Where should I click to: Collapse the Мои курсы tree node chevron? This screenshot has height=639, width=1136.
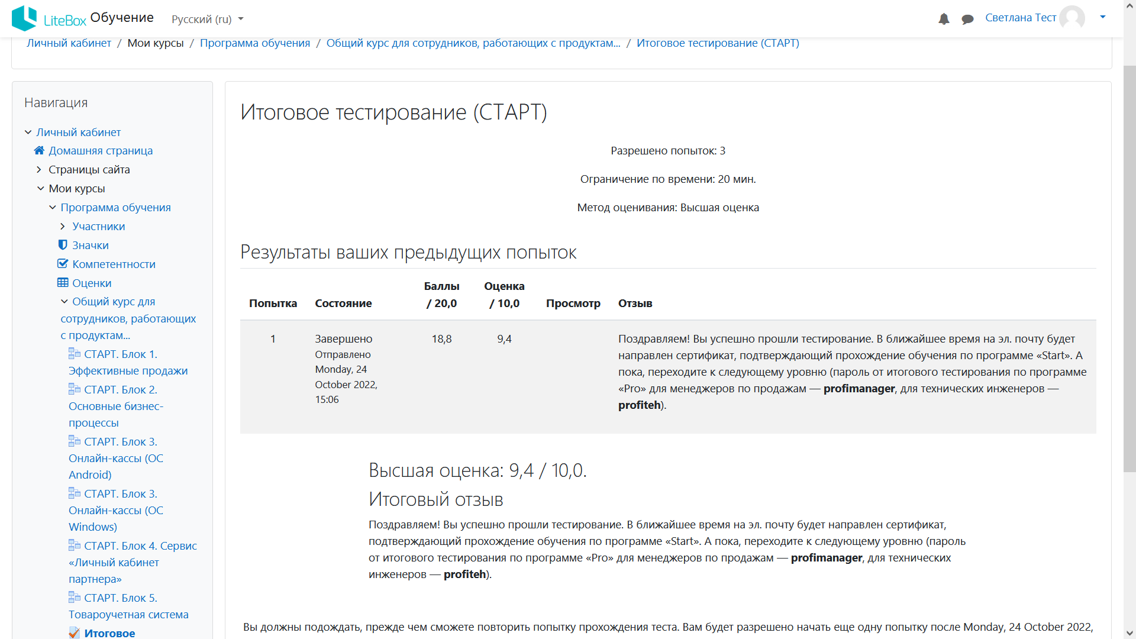(x=40, y=188)
